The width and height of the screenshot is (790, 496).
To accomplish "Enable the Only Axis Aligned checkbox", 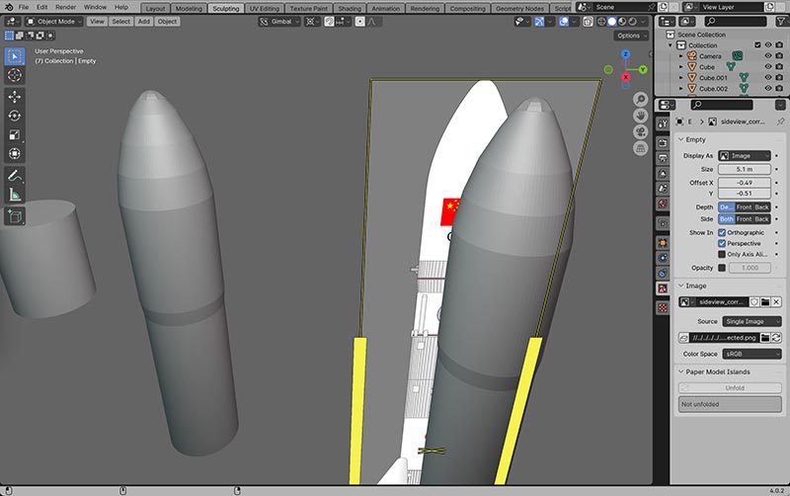I will [x=722, y=254].
